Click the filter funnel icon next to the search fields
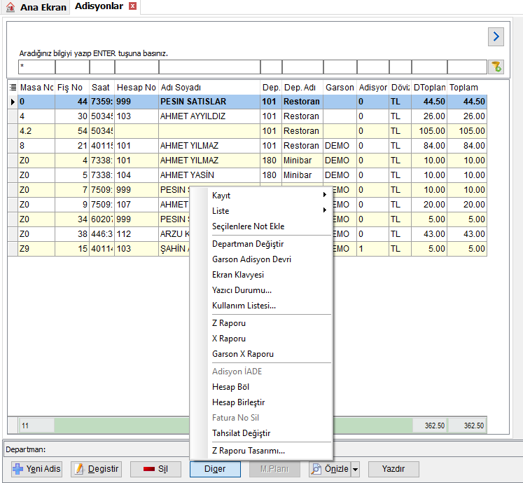 point(496,67)
